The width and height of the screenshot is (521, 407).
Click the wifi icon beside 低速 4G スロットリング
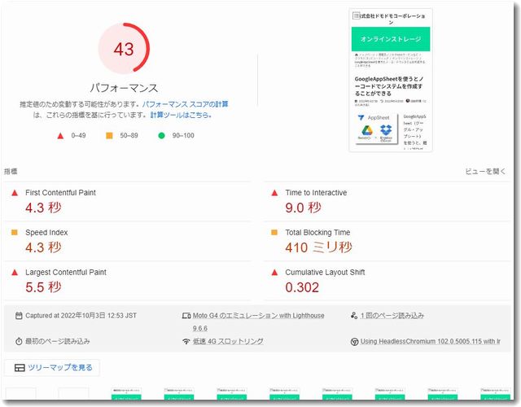[186, 341]
